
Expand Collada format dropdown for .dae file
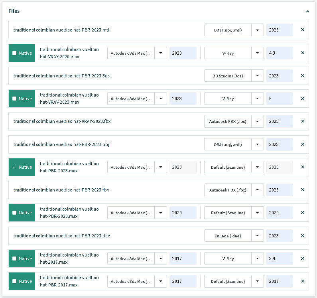(258, 236)
